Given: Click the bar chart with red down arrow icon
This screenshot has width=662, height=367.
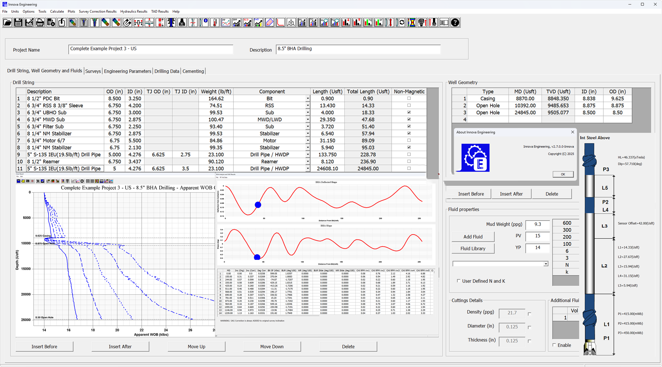Looking at the screenshot, I should (x=346, y=23).
